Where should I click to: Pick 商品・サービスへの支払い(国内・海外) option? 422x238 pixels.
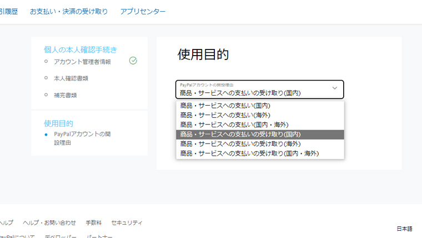[x=234, y=125]
